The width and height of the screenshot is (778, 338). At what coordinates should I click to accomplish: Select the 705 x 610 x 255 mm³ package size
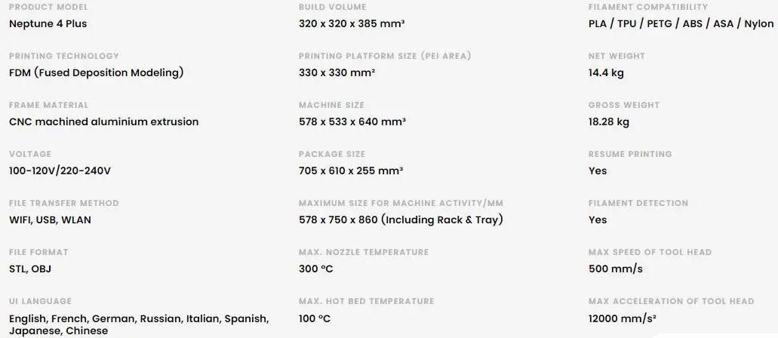(351, 171)
